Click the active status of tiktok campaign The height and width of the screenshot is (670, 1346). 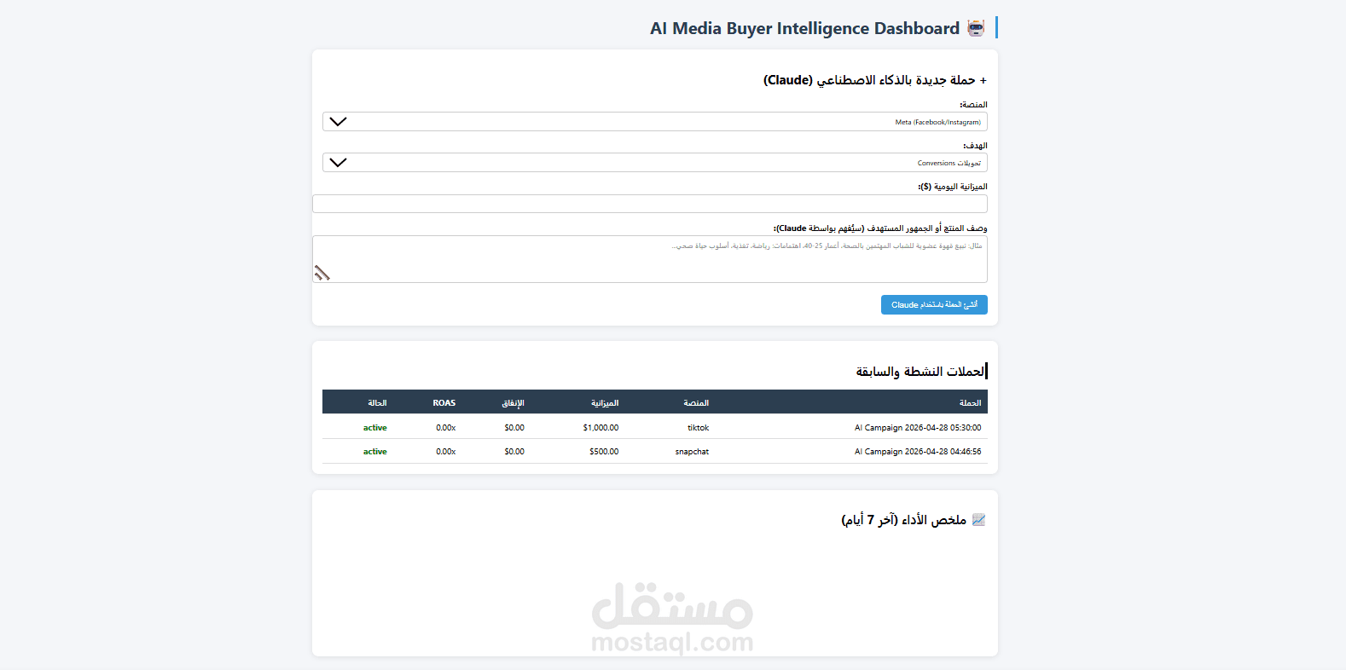[x=375, y=428]
